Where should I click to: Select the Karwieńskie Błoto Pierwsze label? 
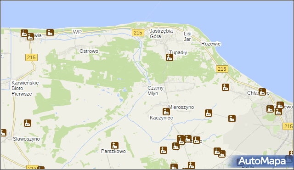(x=25, y=88)
